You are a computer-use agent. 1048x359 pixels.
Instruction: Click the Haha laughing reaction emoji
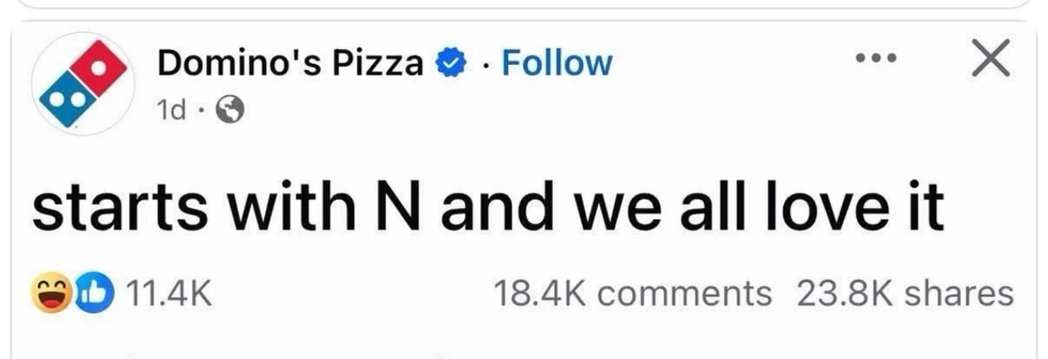50,293
